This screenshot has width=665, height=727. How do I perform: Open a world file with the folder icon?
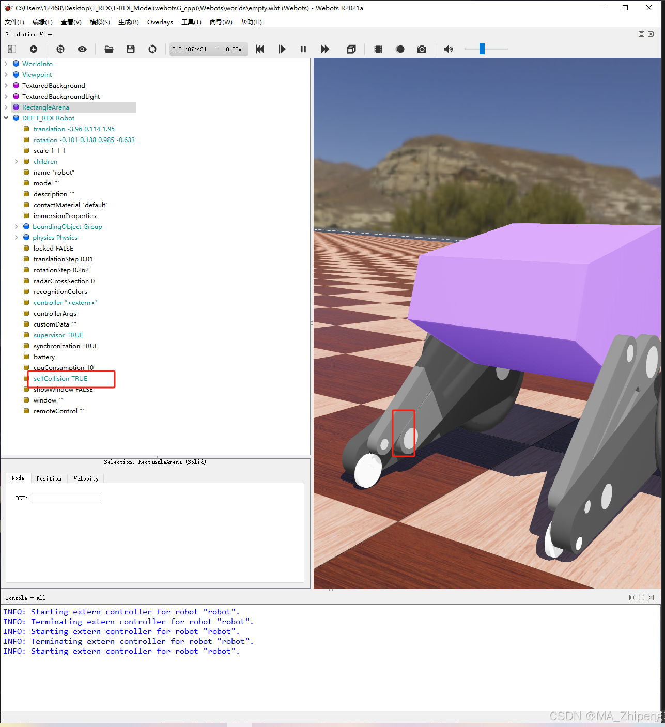pyautogui.click(x=109, y=49)
